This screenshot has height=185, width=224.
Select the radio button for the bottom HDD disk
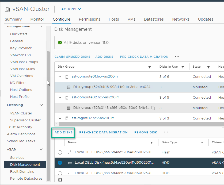[60, 173]
